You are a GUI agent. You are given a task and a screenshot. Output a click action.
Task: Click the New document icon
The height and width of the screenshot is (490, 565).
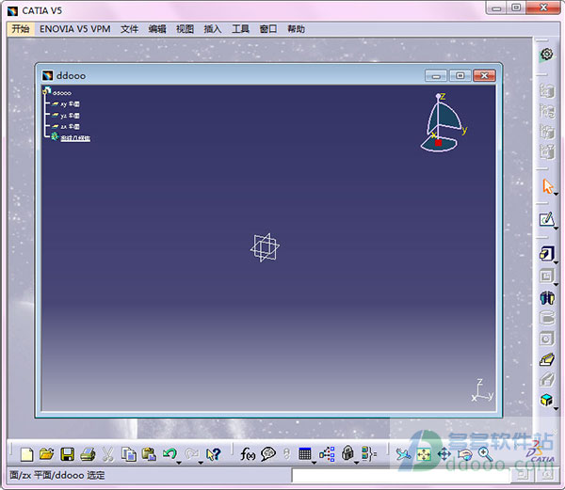(26, 454)
